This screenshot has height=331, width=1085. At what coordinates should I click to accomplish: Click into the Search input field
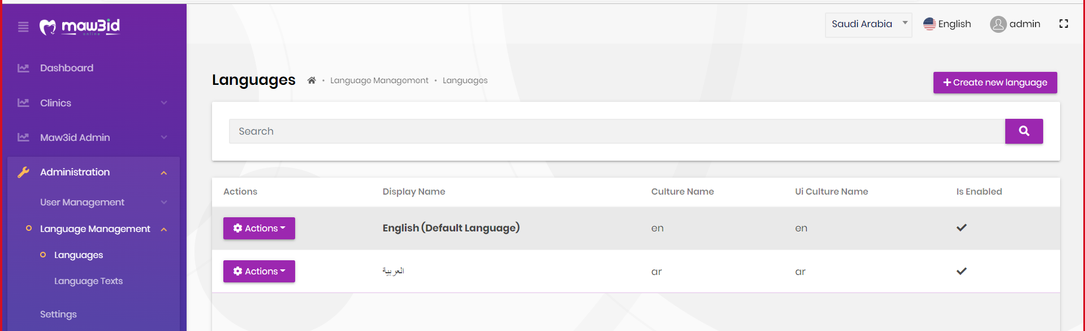(x=616, y=131)
